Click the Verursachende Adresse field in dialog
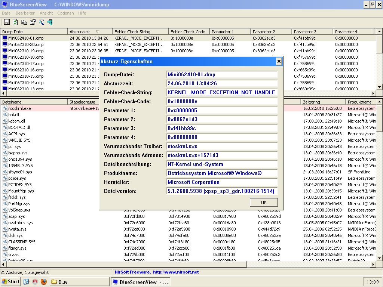Viewport: 383px width, 287px height. click(222, 155)
